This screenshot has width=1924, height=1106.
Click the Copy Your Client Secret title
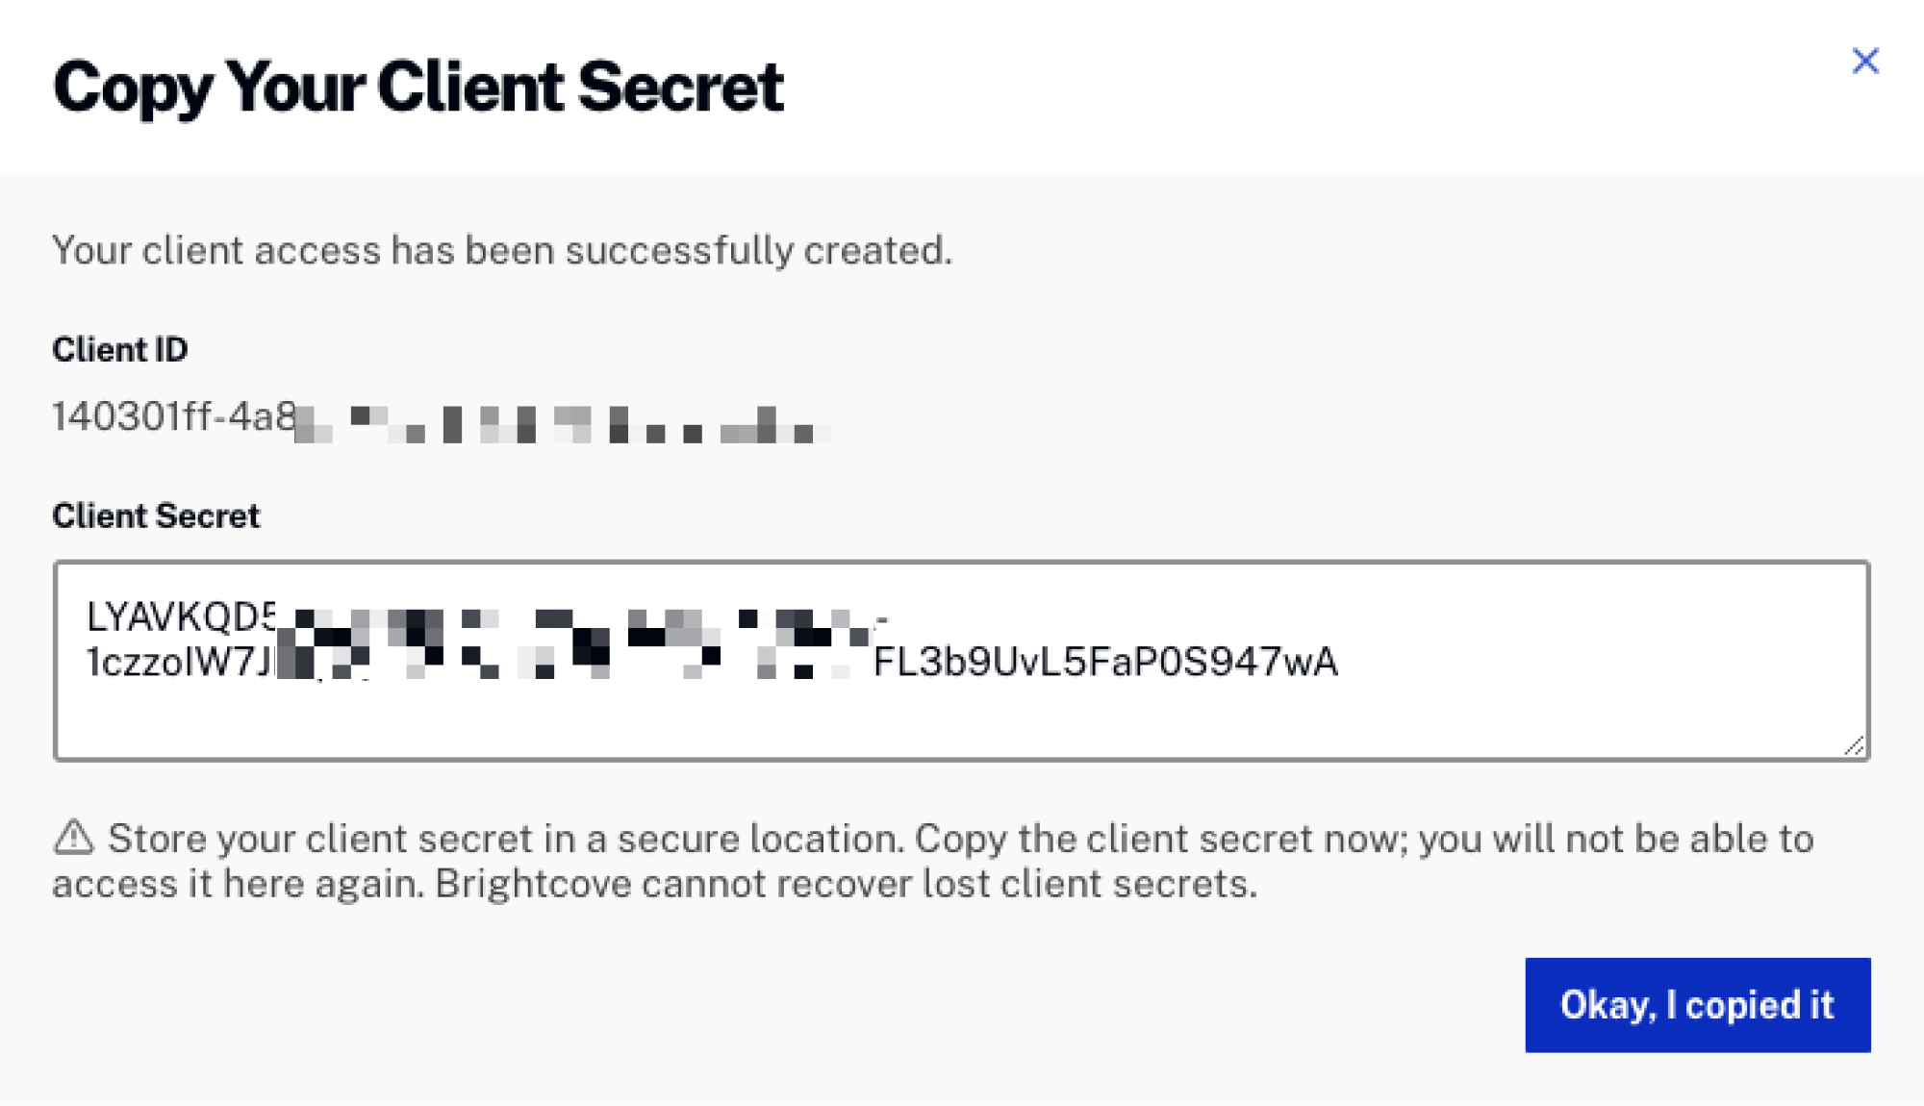420,87
